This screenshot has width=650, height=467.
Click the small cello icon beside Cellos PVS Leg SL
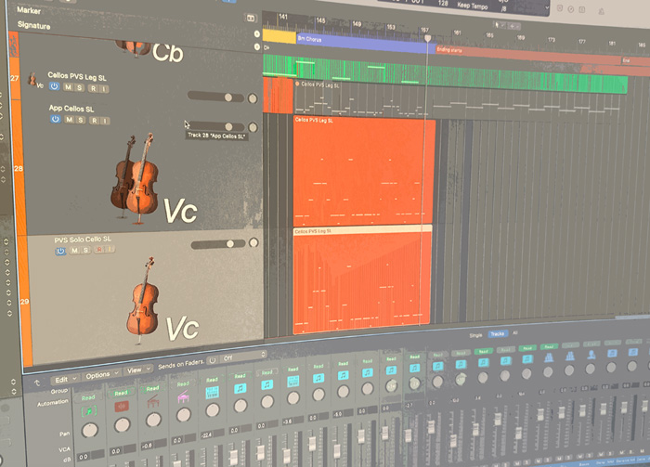(32, 81)
